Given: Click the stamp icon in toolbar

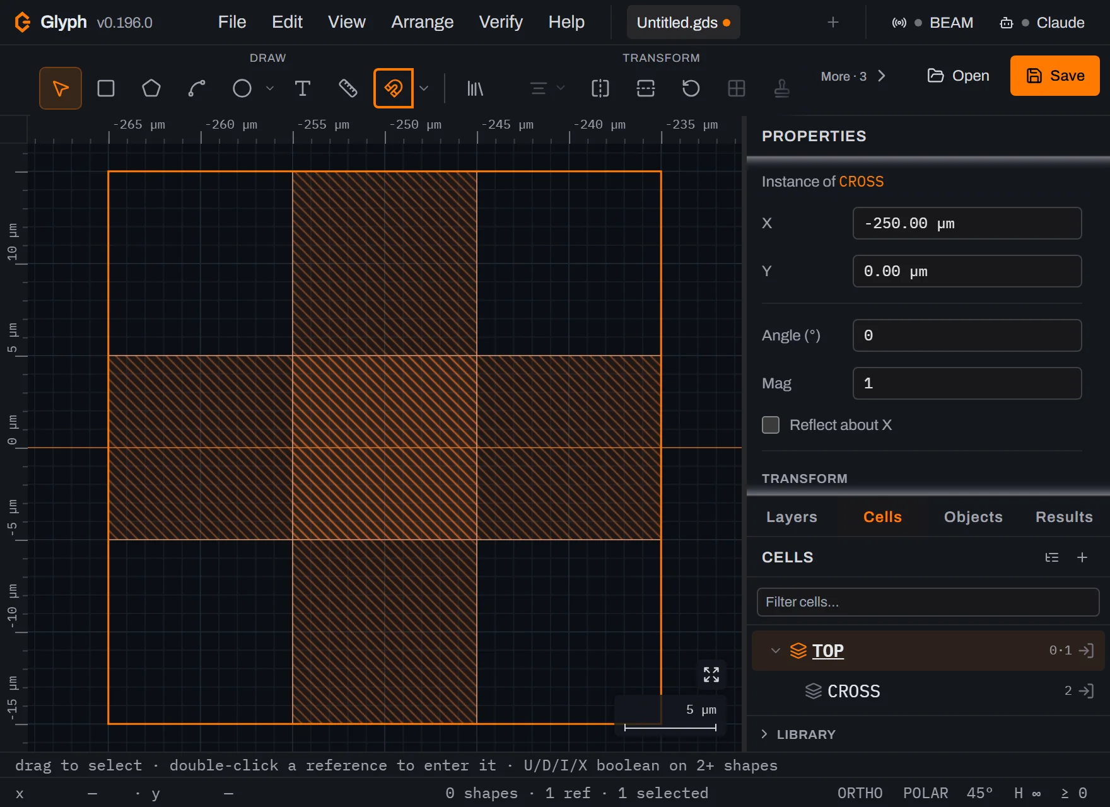Looking at the screenshot, I should tap(782, 88).
